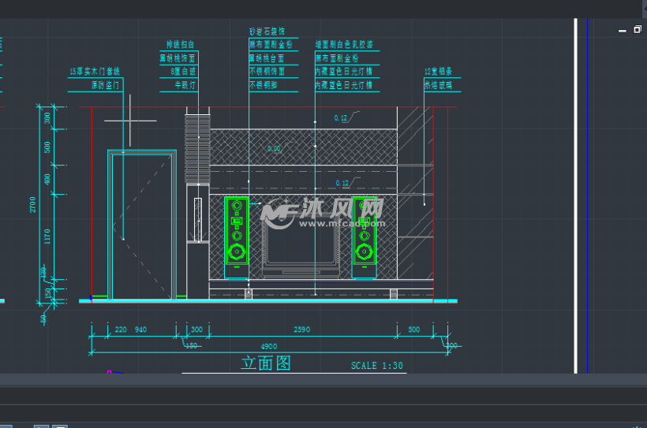The width and height of the screenshot is (647, 428).
Task: Click the 墙面刷白色乳胶漆 annotation text
Action: pos(344,46)
